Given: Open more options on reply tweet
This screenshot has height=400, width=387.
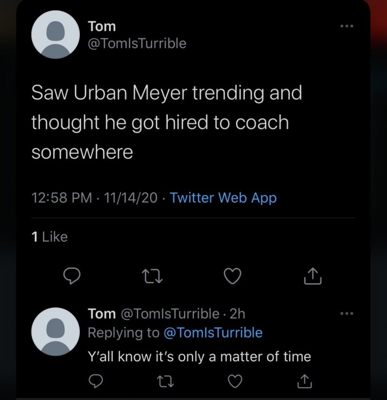Looking at the screenshot, I should (346, 314).
